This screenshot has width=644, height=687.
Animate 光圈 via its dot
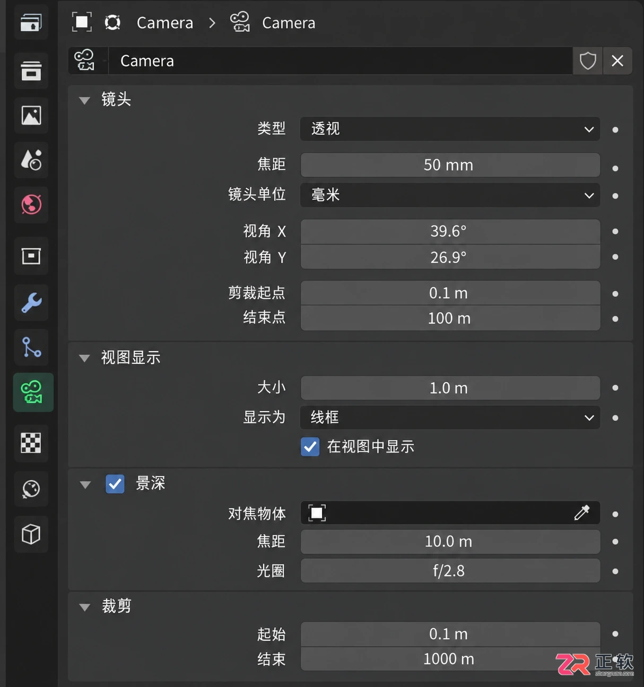[x=615, y=571]
